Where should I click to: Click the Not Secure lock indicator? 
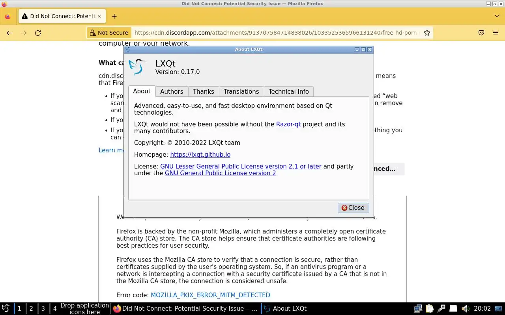(x=109, y=33)
